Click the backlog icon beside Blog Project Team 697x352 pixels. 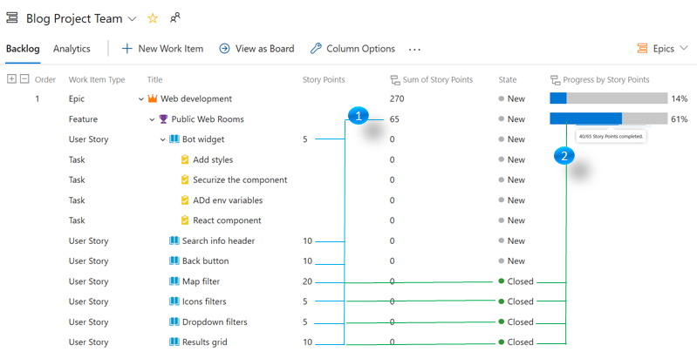coord(12,17)
